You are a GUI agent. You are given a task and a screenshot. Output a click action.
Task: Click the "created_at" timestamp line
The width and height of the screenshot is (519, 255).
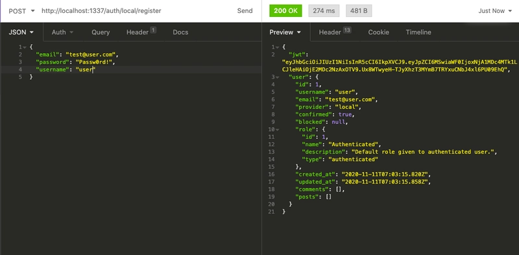click(363, 175)
